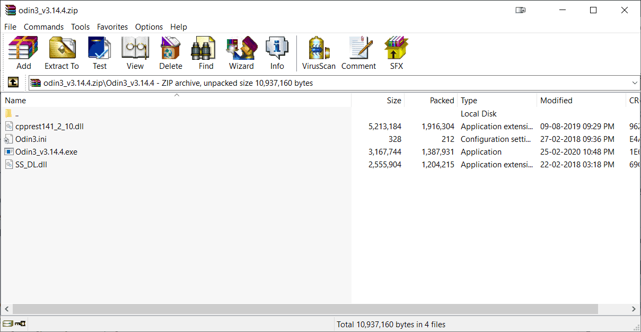The height and width of the screenshot is (332, 641).
Task: Click the compact mode title bar button
Action: 520,10
